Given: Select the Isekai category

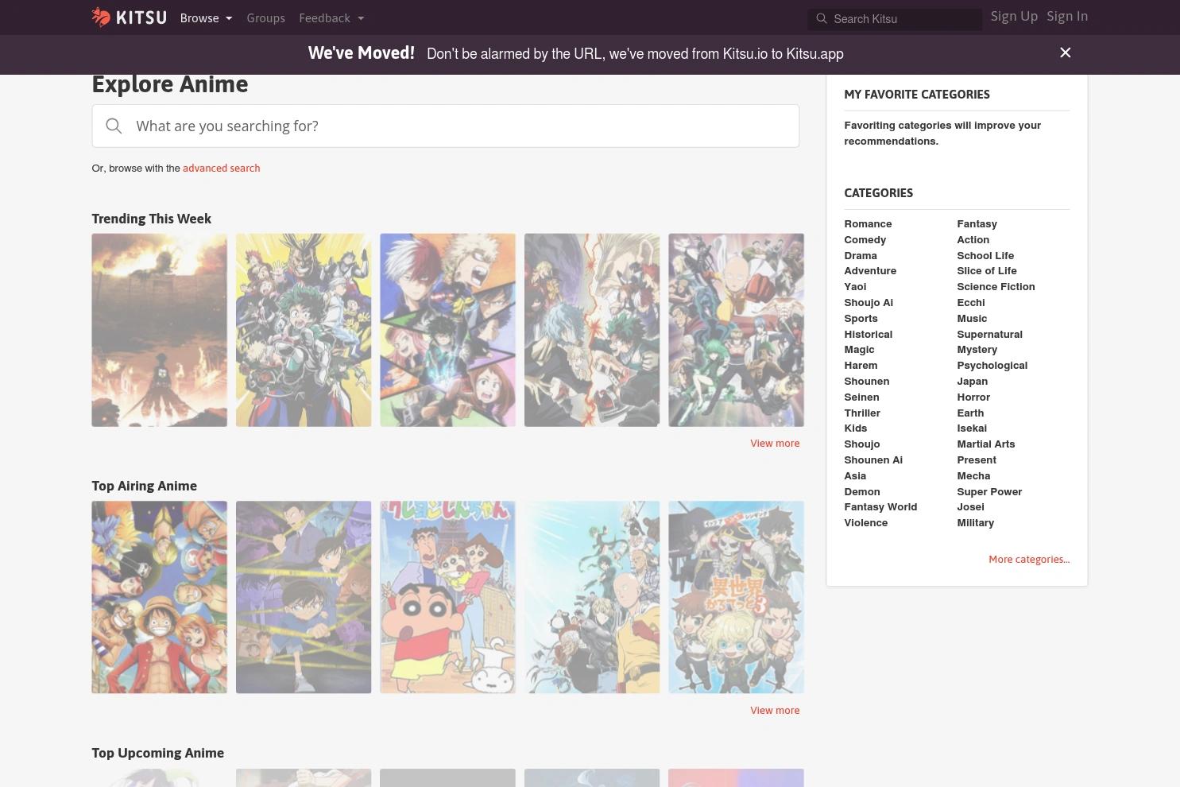Looking at the screenshot, I should coord(972,428).
